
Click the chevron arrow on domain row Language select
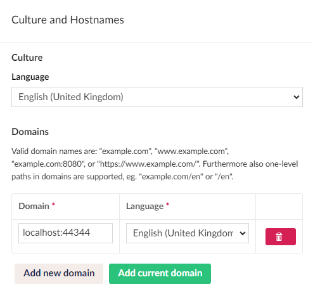point(243,233)
